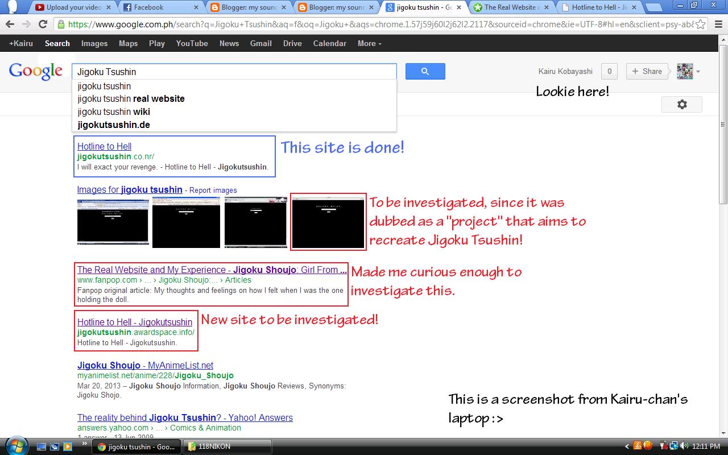
Task: Bookmark this page with the star icon
Action: pos(701,24)
